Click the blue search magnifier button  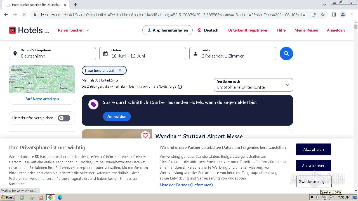pyautogui.click(x=286, y=54)
